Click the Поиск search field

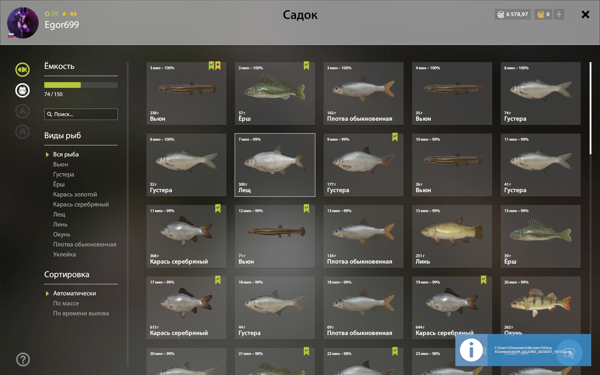click(81, 114)
